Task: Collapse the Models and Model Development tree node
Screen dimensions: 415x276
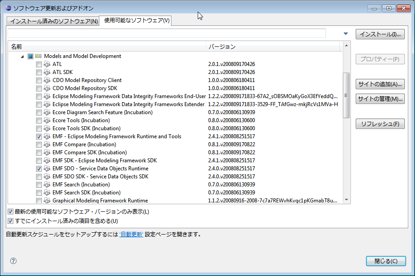Action: [x=23, y=57]
